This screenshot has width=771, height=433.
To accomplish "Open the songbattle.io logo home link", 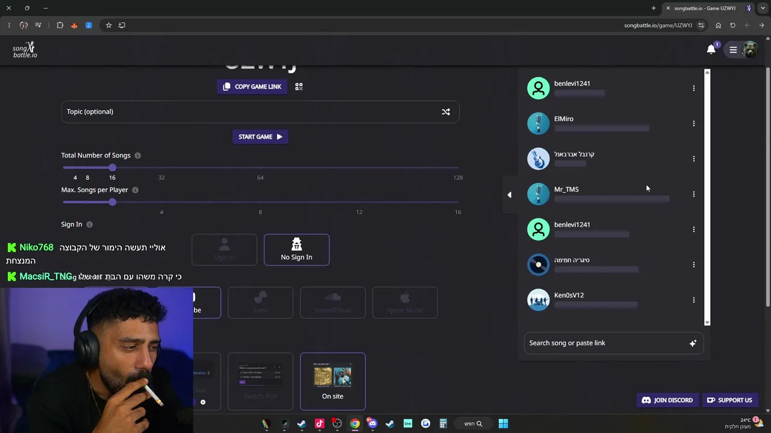I will [x=25, y=51].
